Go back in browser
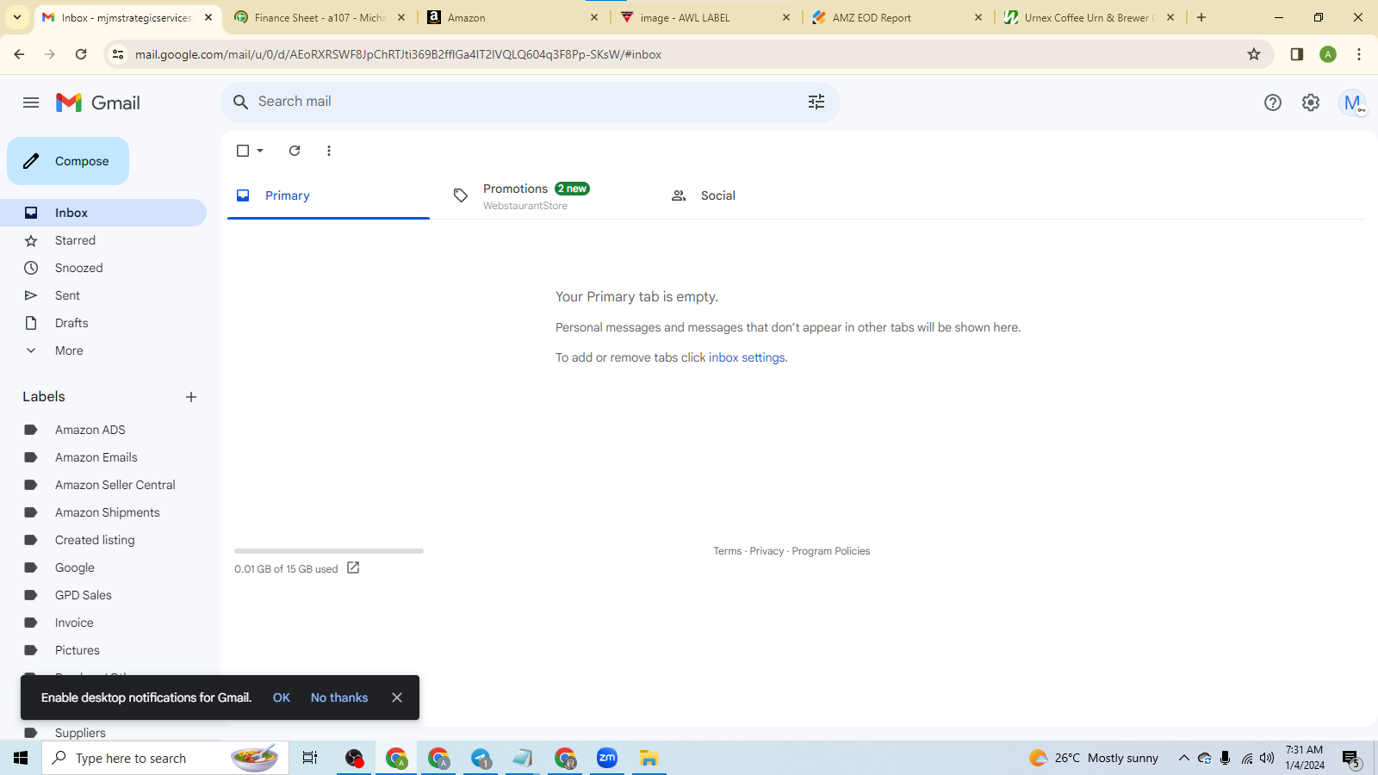1378x775 pixels. (19, 54)
